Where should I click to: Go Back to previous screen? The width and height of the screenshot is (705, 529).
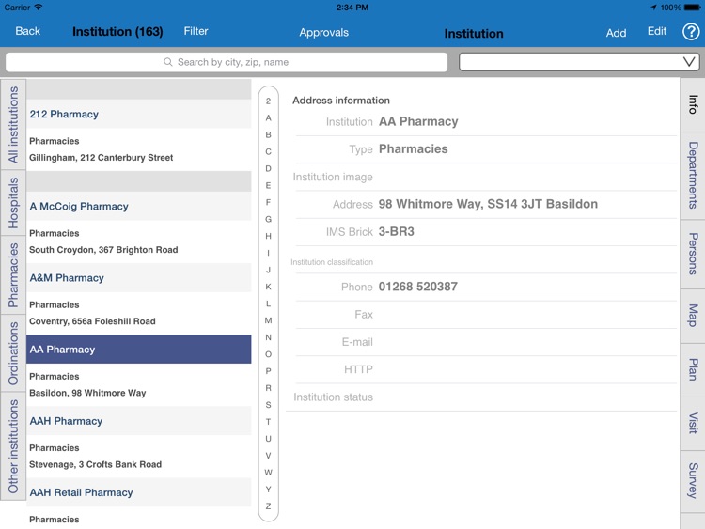tap(27, 31)
